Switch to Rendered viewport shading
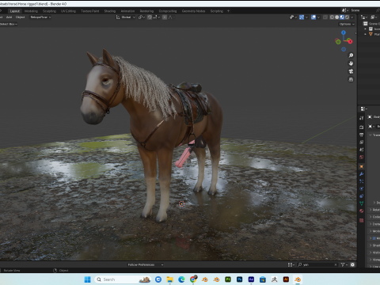 click(x=347, y=17)
